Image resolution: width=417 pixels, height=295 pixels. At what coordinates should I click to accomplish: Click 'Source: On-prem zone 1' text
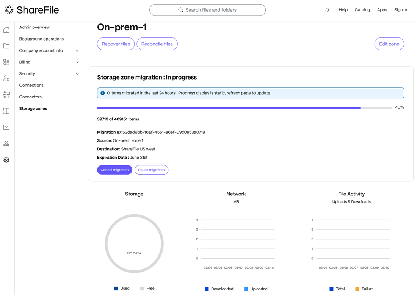(x=120, y=140)
